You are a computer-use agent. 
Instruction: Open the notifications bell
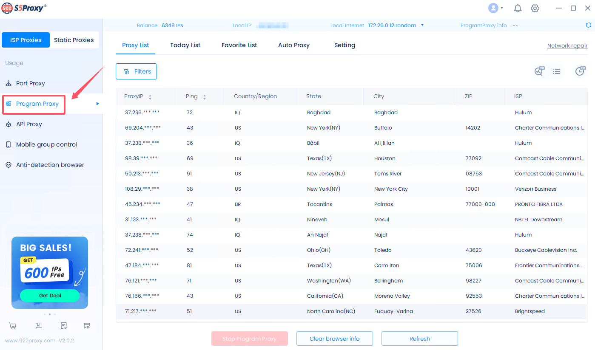click(518, 8)
